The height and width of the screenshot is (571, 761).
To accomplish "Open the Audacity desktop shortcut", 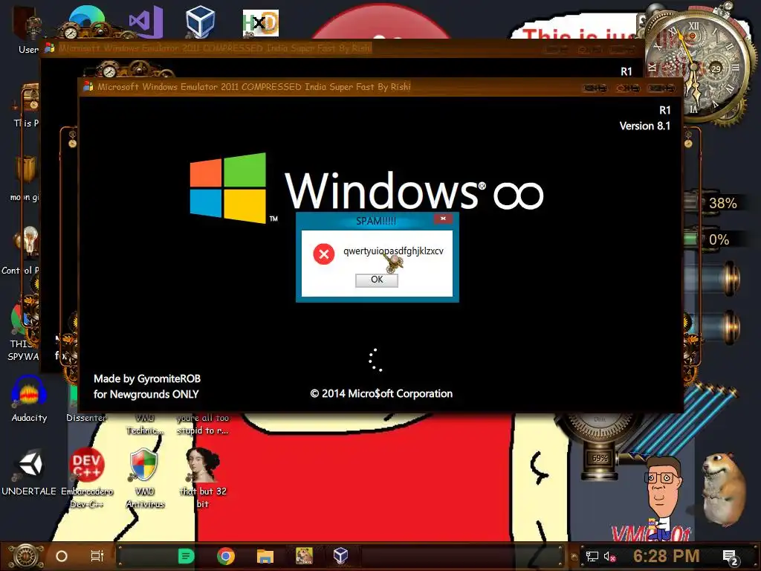I will pyautogui.click(x=29, y=399).
